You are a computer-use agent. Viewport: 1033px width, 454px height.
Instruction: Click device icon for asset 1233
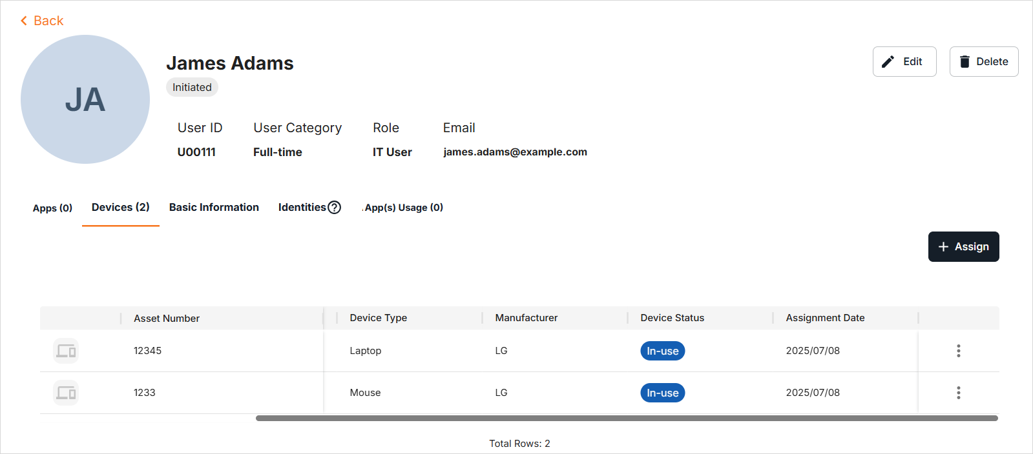pyautogui.click(x=66, y=393)
